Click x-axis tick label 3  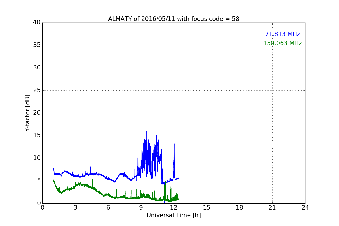pos(75,207)
